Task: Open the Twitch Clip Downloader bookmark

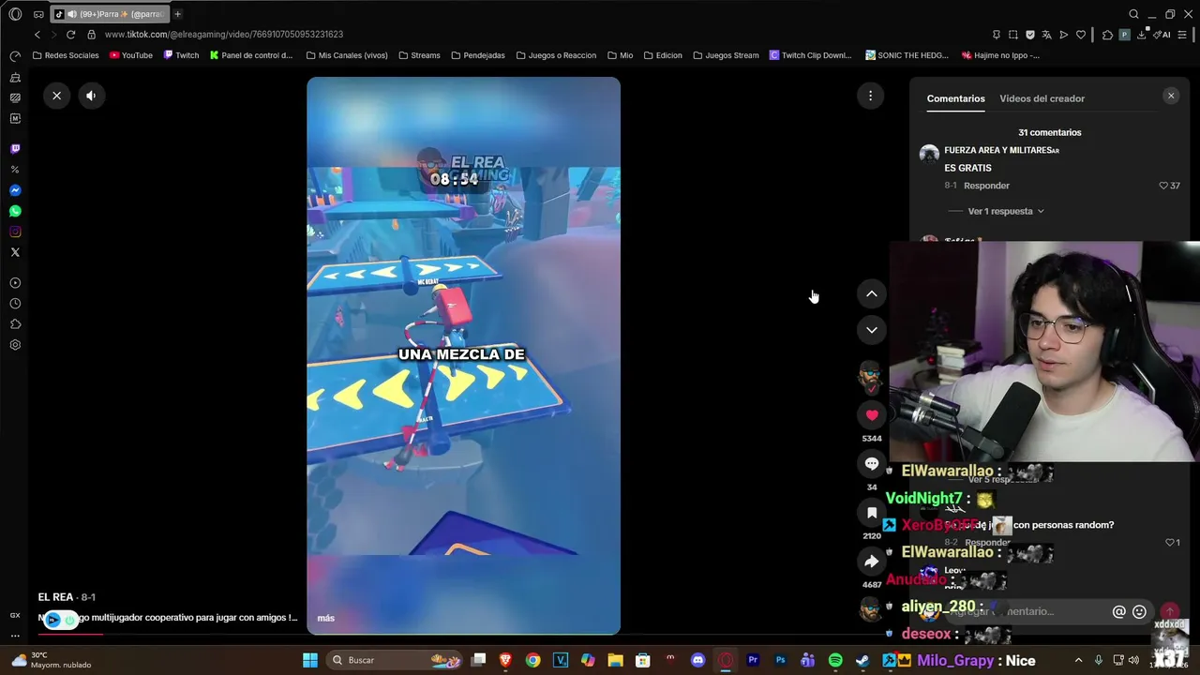Action: coord(811,55)
